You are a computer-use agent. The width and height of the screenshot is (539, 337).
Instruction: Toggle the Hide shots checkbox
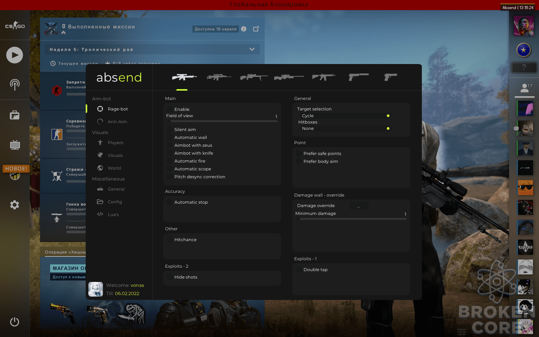coord(170,277)
